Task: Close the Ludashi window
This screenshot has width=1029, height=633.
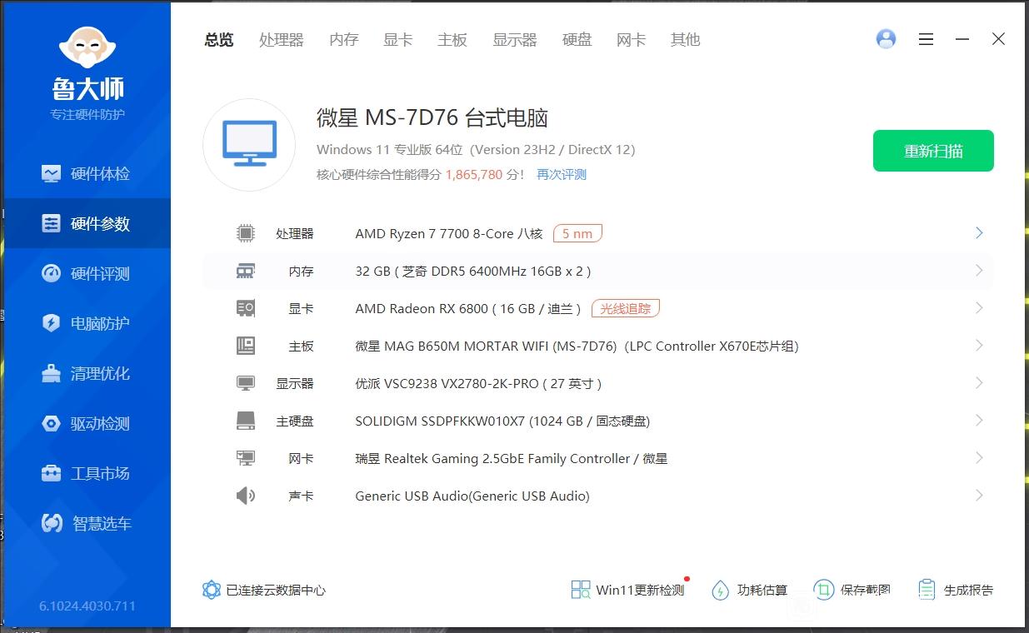Action: pyautogui.click(x=998, y=39)
